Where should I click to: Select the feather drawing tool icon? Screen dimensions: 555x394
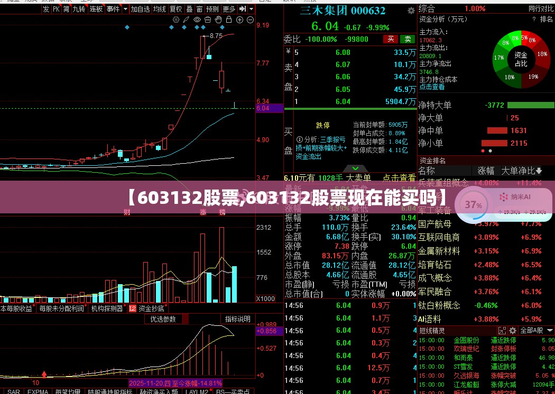(187, 20)
